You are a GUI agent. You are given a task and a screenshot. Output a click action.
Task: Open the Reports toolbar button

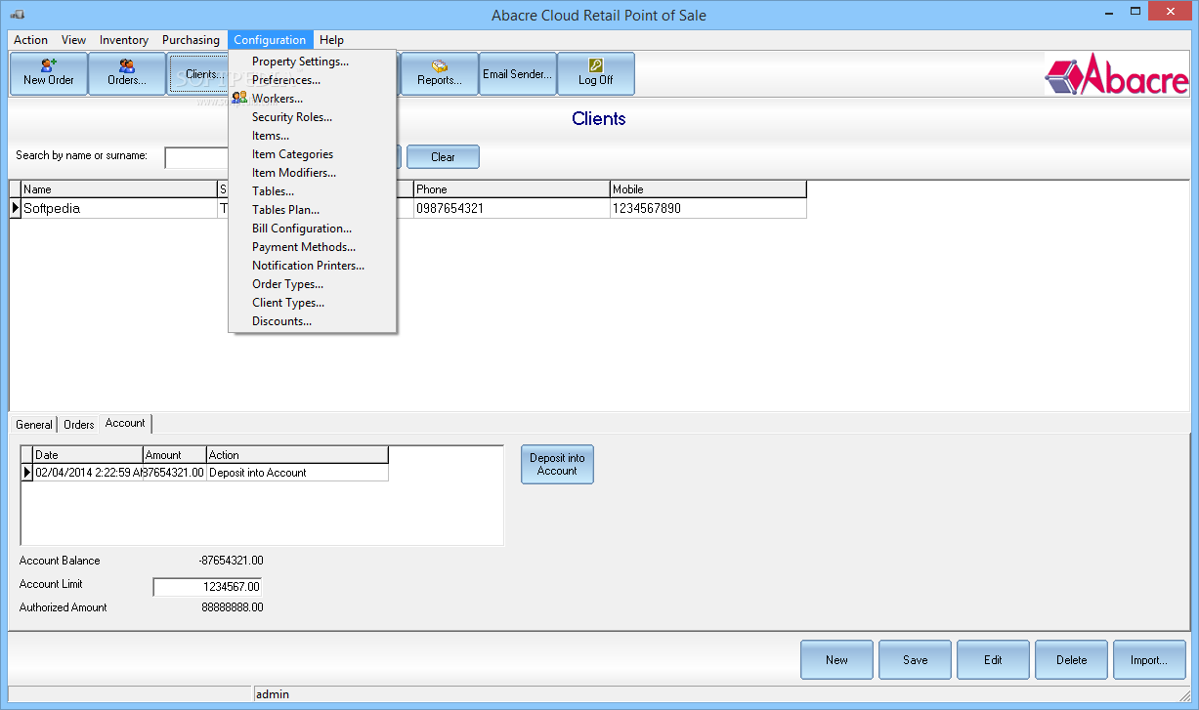(440, 73)
